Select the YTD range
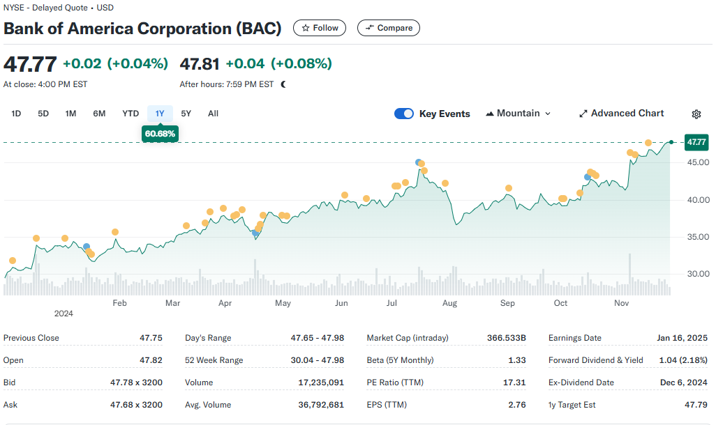Image resolution: width=716 pixels, height=425 pixels. (x=130, y=114)
